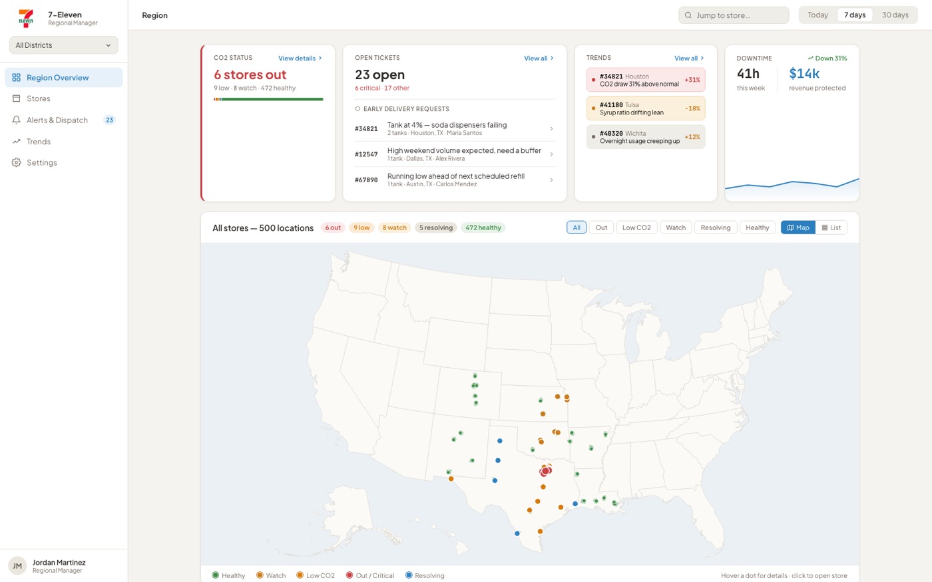Screen dimensions: 932x582
Task: Click the Out / Critical legend red dot
Action: [x=349, y=575]
